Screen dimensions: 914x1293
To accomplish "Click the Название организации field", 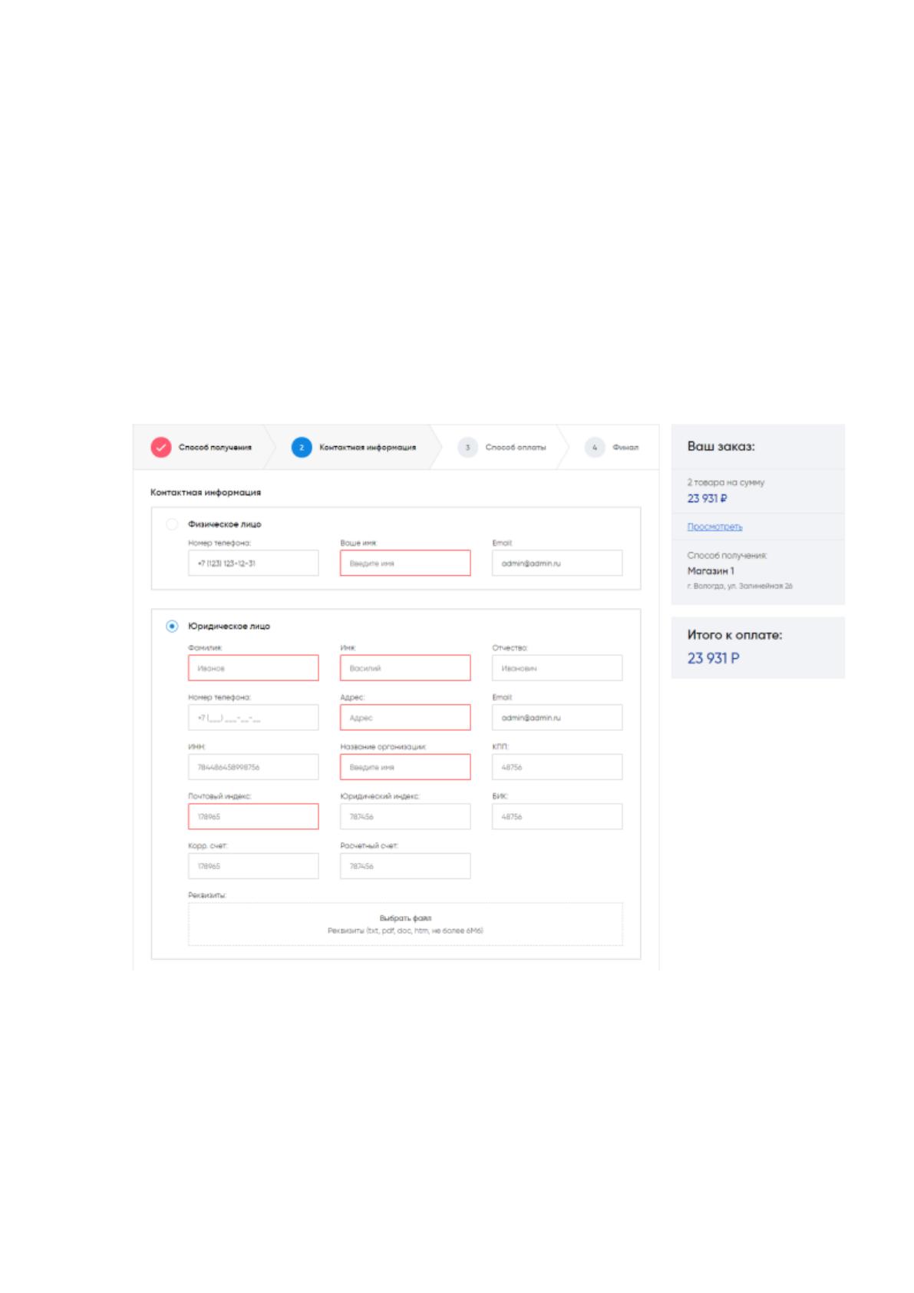I will tap(405, 767).
